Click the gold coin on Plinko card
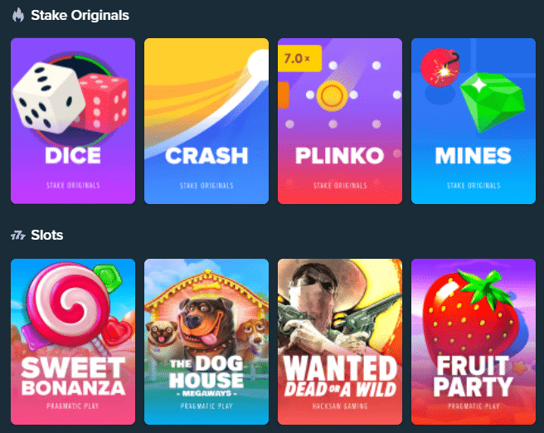The width and height of the screenshot is (544, 433). pos(332,95)
